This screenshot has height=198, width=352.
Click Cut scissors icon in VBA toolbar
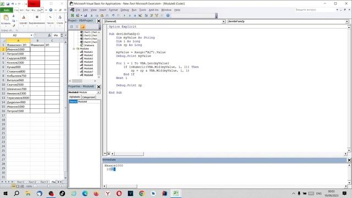pos(91,15)
